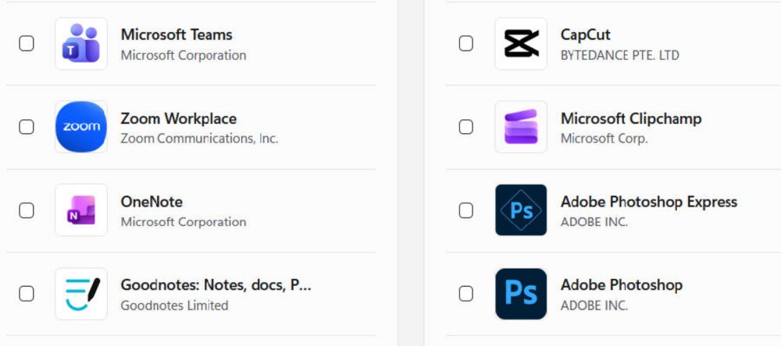Click the CapCut app icon
The height and width of the screenshot is (346, 781).
(x=521, y=44)
